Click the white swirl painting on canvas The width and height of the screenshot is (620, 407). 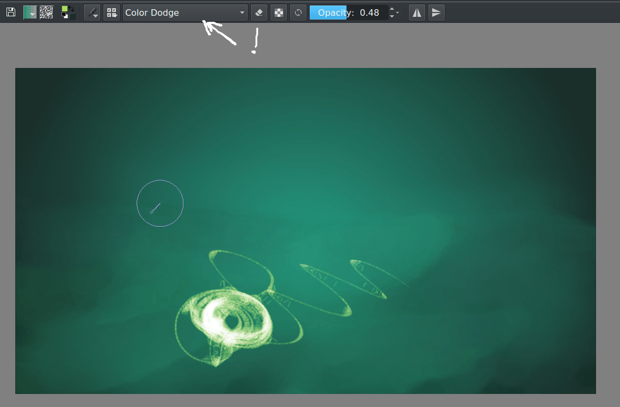pyautogui.click(x=229, y=321)
